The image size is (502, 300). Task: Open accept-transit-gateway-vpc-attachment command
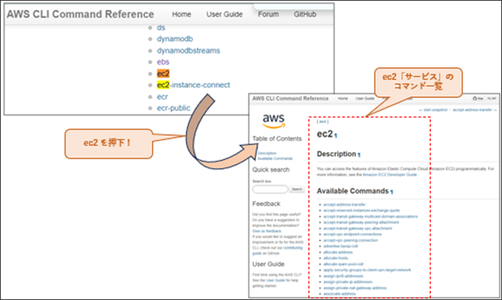point(358,228)
